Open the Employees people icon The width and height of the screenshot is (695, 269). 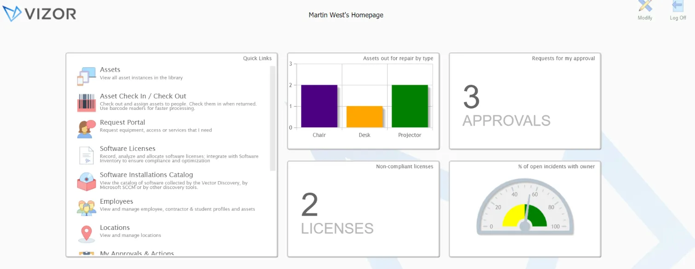[x=86, y=208]
